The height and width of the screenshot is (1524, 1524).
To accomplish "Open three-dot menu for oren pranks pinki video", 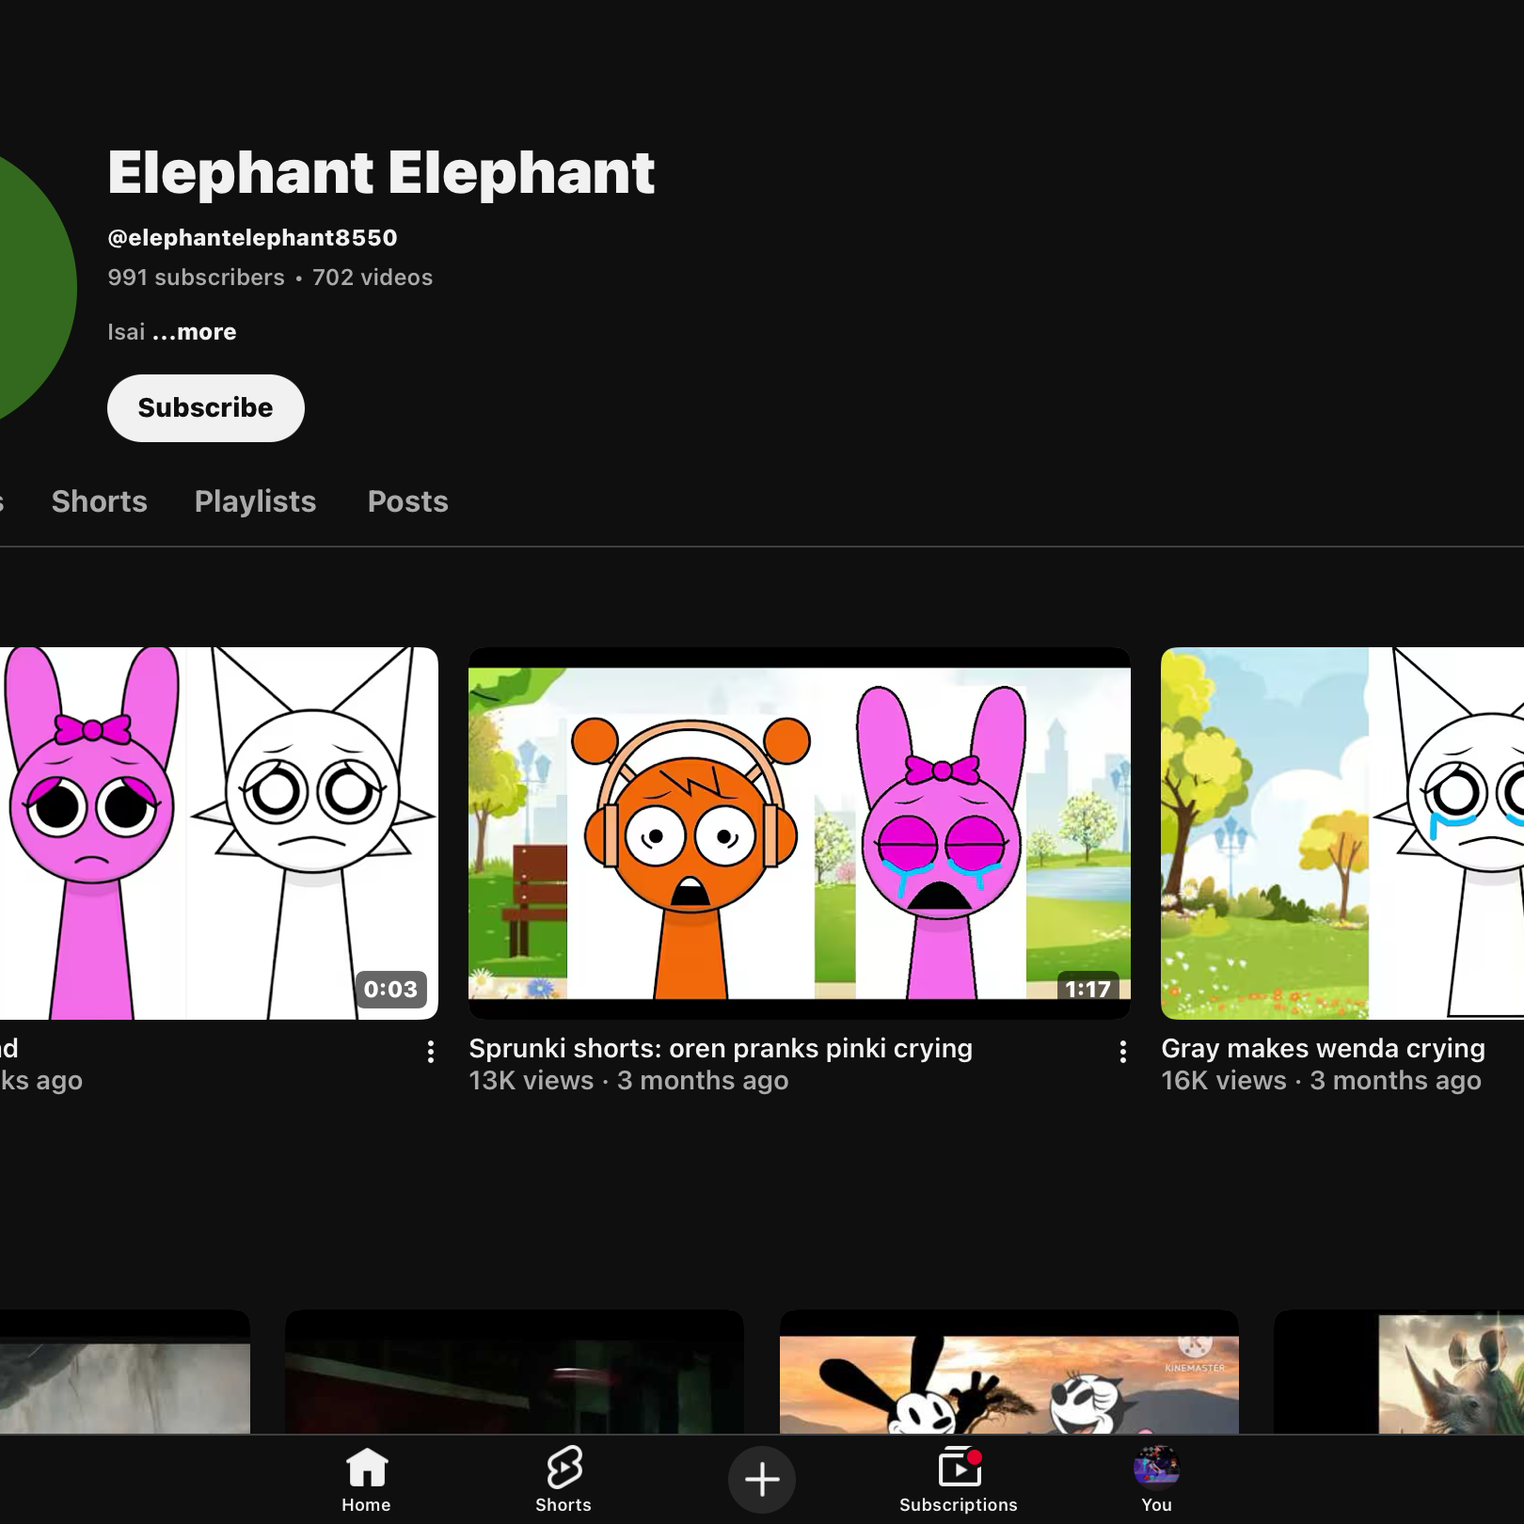I will point(1122,1052).
